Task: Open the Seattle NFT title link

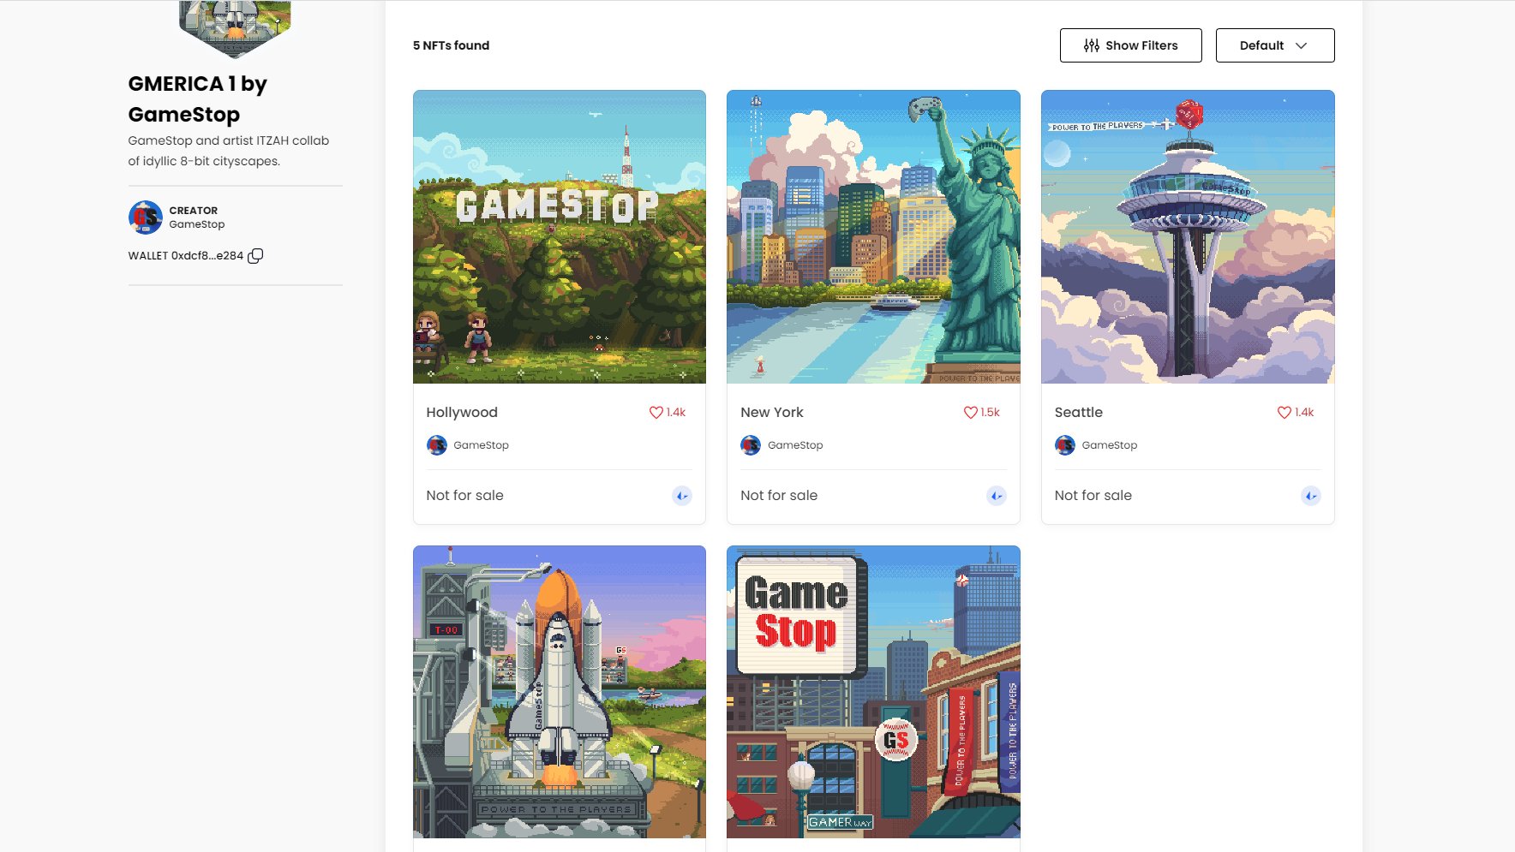Action: [x=1078, y=413]
